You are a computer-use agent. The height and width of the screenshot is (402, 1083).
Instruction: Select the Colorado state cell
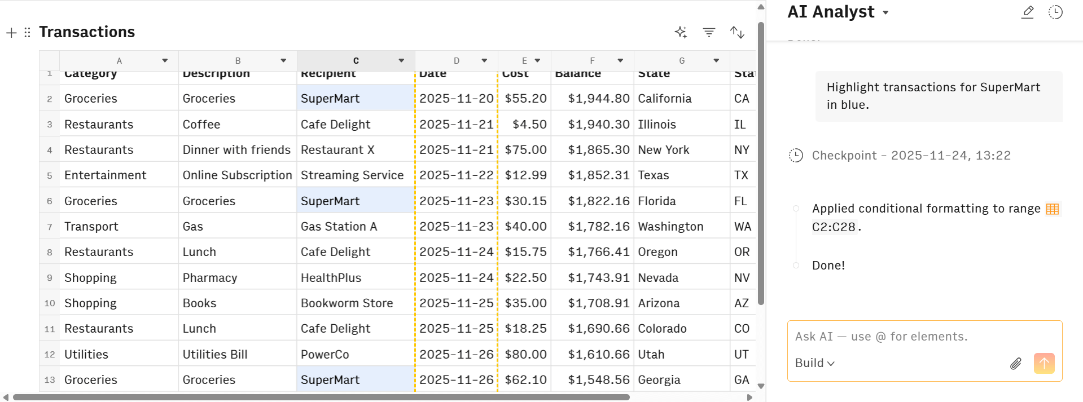click(x=682, y=328)
